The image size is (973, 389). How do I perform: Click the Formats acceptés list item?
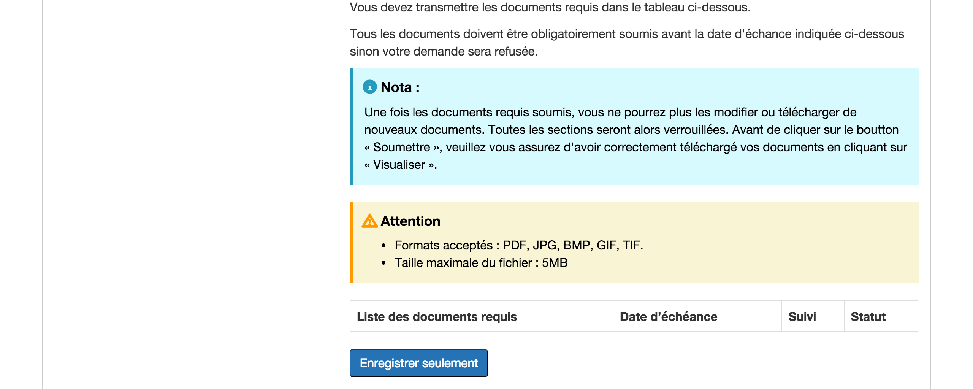click(x=518, y=245)
